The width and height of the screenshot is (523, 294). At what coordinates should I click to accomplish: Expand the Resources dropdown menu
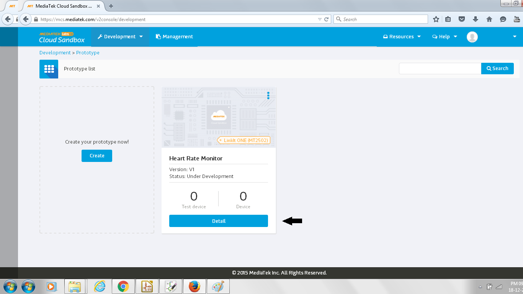point(402,37)
